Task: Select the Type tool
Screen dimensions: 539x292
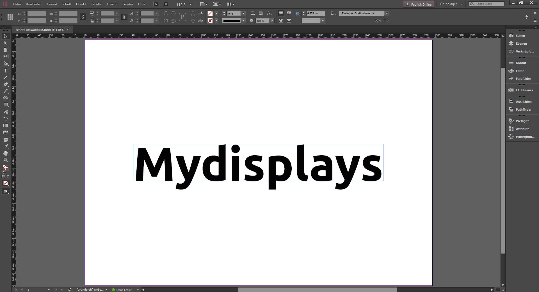Action: pos(5,71)
